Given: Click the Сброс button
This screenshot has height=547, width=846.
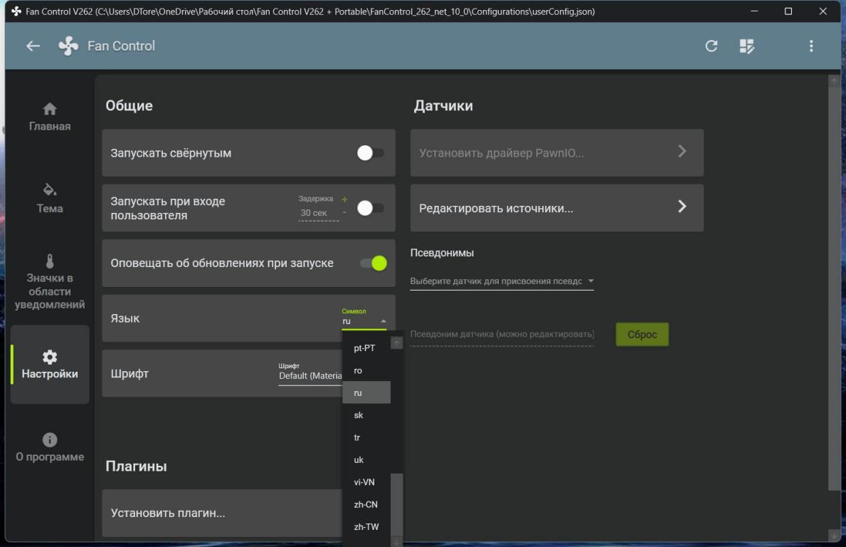Looking at the screenshot, I should tap(642, 335).
